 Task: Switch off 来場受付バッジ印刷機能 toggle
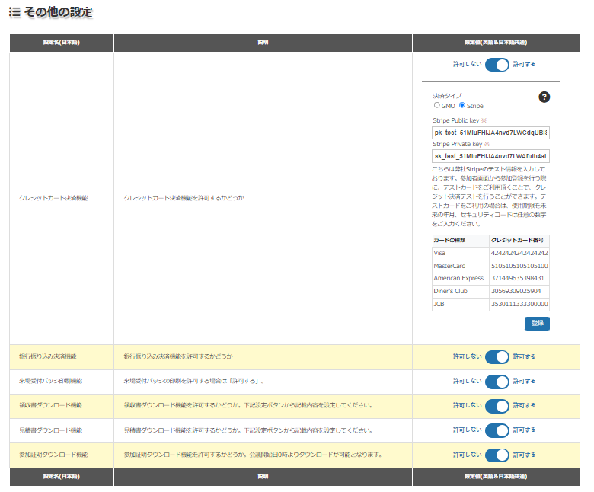[497, 381]
